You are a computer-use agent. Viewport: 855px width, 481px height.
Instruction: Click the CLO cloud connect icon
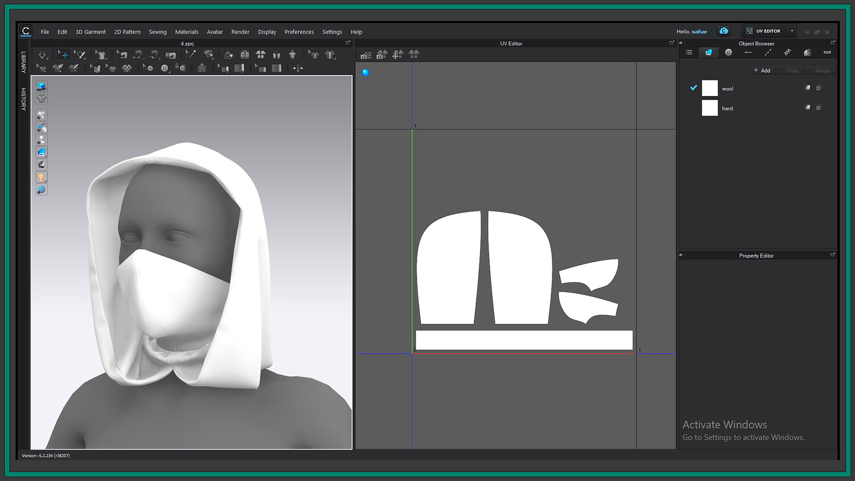click(724, 31)
